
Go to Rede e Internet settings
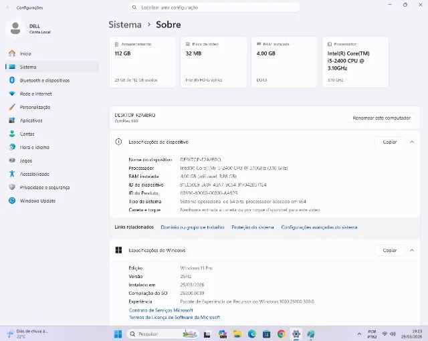point(52,94)
